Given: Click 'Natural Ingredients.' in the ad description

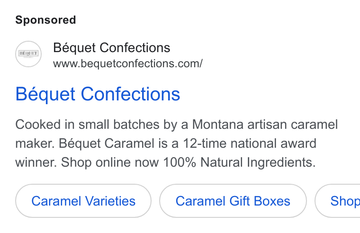Looking at the screenshot, I should [x=258, y=162].
